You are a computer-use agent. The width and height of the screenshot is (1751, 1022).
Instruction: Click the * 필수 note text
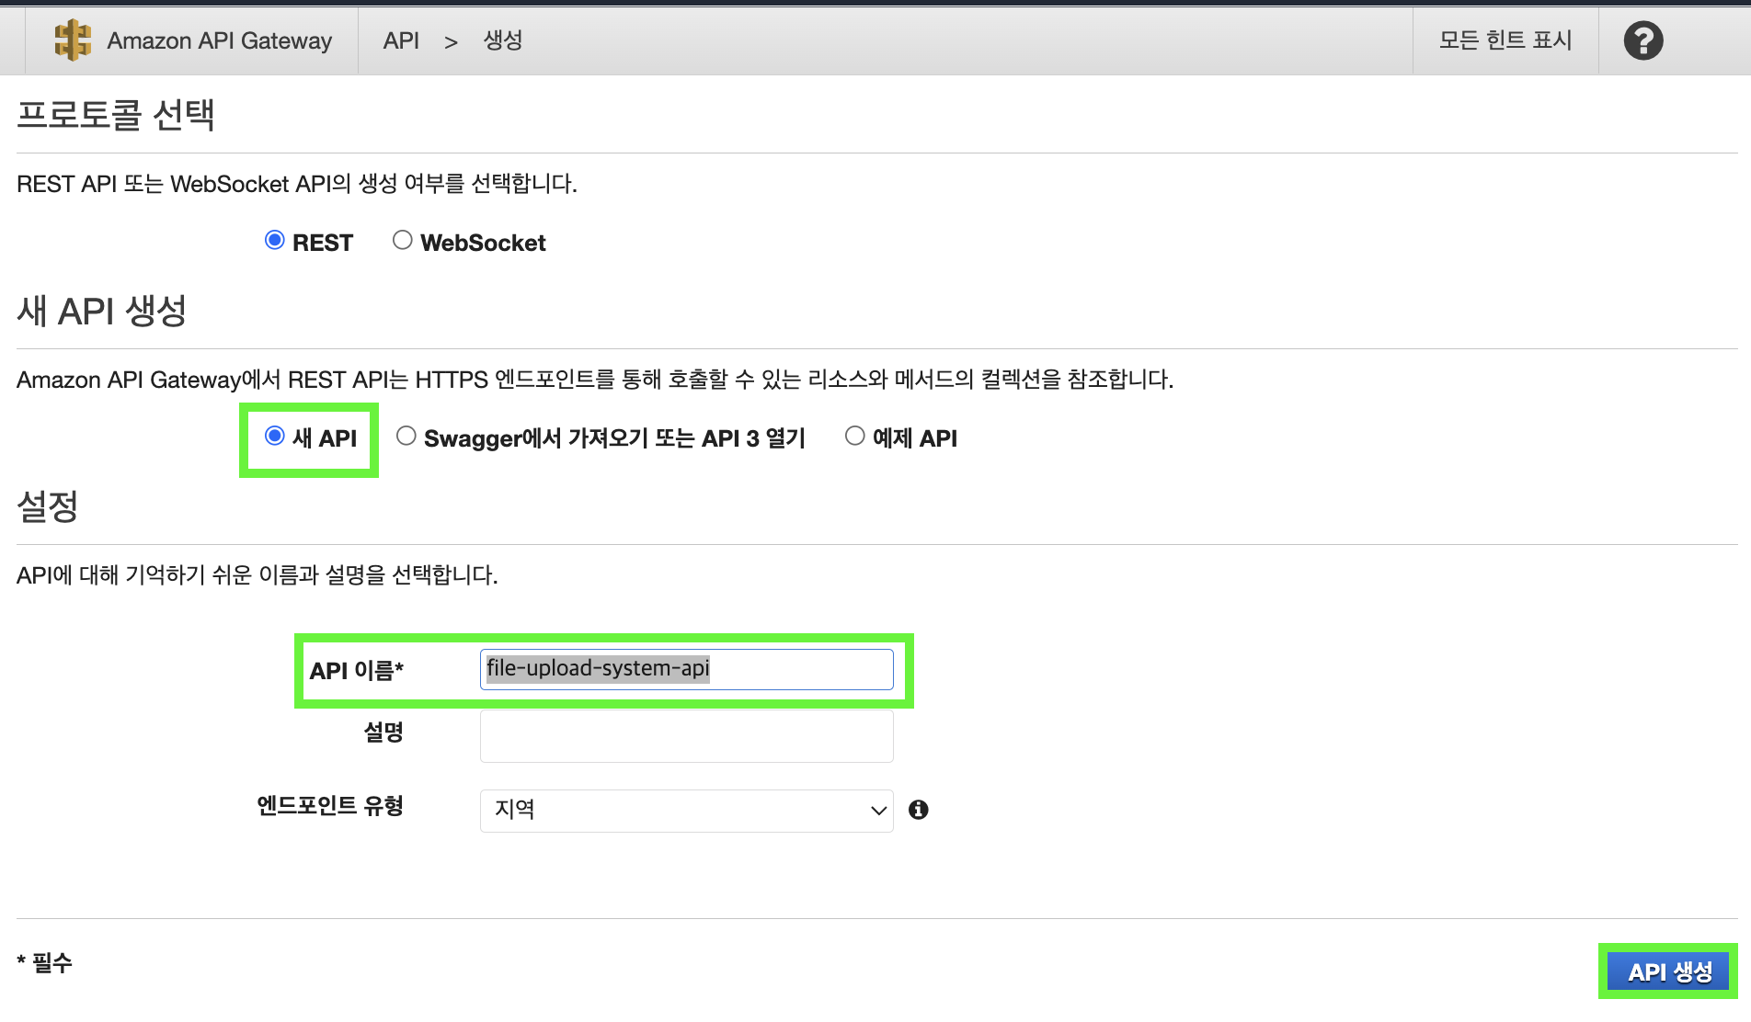pos(44,962)
